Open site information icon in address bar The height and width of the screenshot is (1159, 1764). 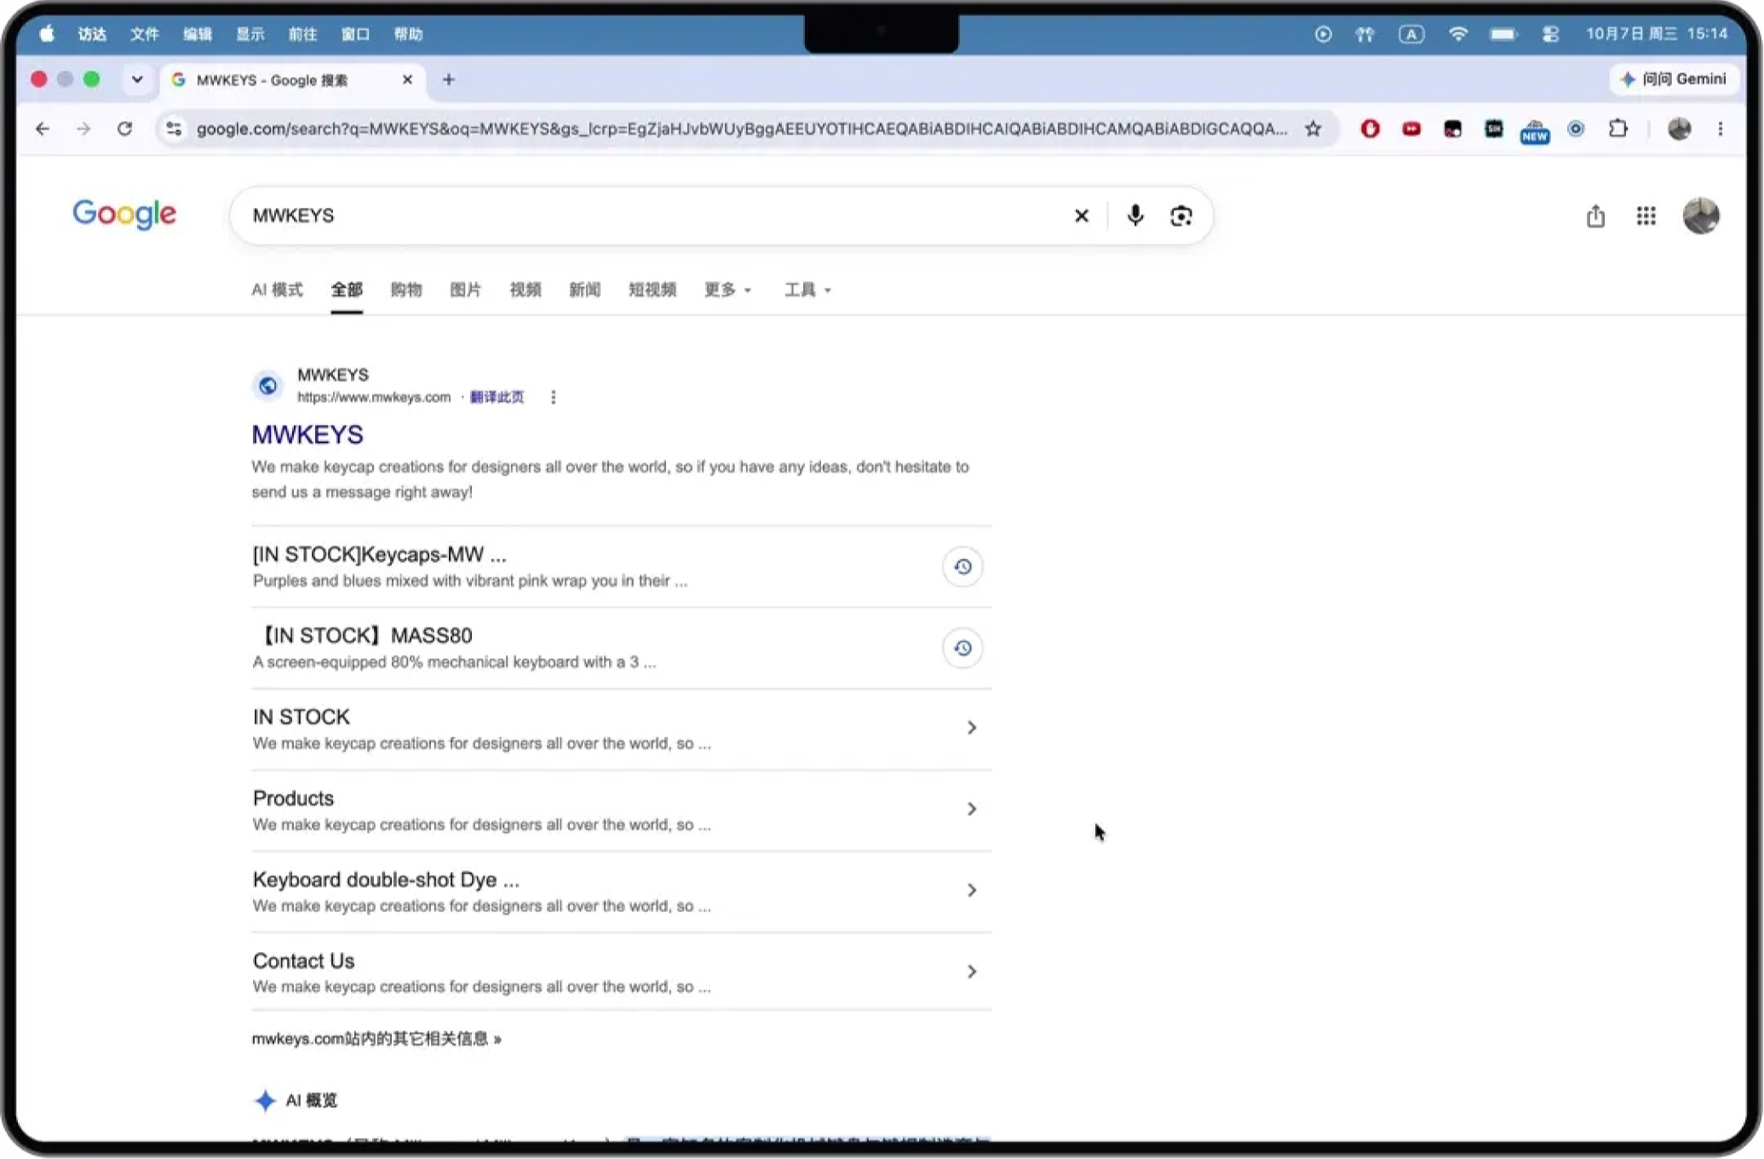174,129
